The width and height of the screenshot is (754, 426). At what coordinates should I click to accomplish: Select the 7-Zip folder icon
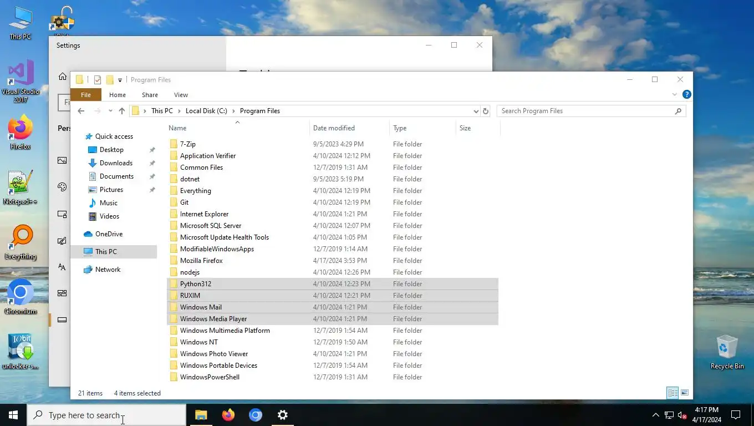(x=174, y=144)
